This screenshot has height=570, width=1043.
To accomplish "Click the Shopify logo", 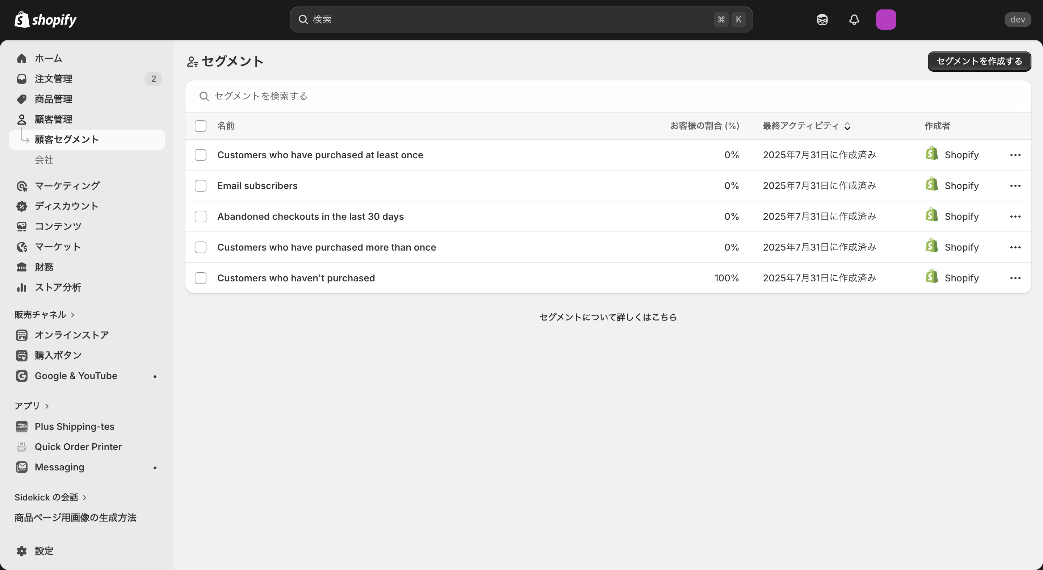I will click(x=45, y=19).
